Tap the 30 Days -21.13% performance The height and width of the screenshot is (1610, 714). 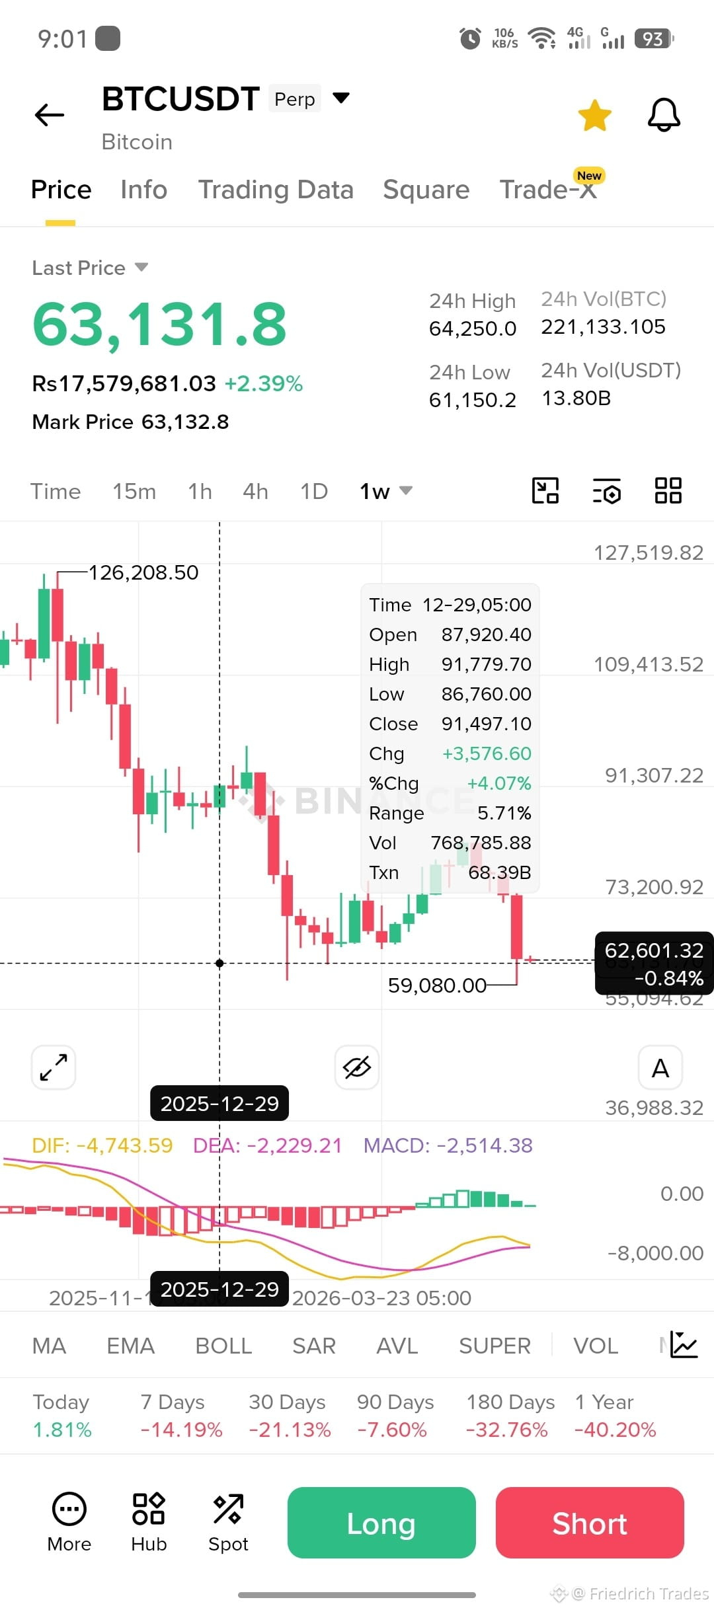(x=290, y=1416)
